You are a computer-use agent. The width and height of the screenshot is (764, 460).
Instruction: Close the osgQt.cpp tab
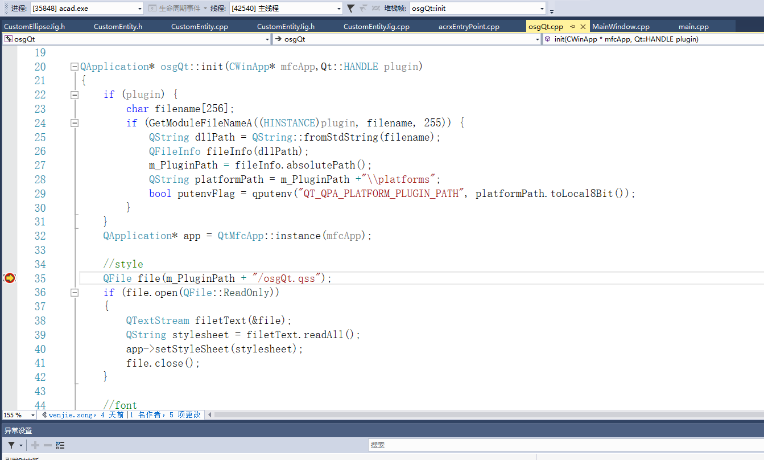click(x=583, y=27)
